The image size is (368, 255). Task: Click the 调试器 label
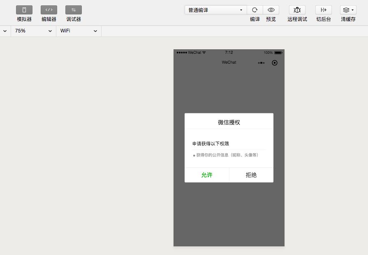point(74,19)
